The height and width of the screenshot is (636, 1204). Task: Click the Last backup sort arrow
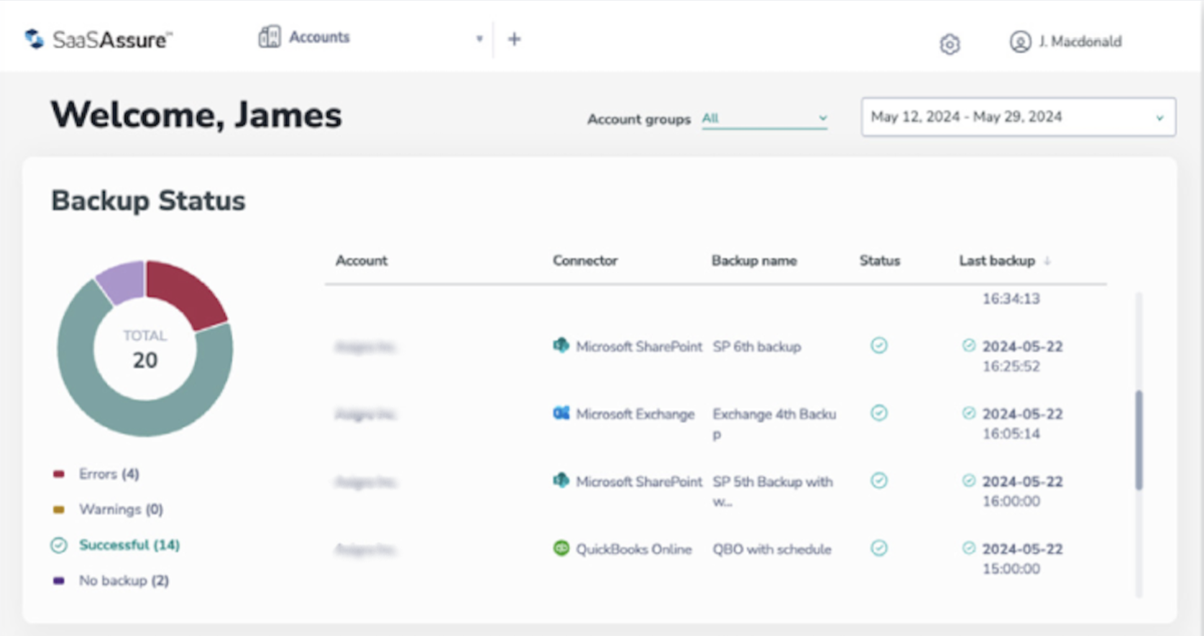coord(1047,261)
